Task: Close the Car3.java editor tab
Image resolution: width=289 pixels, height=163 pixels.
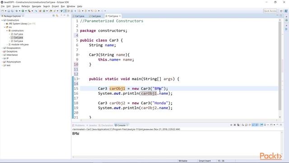Action: (x=120, y=16)
